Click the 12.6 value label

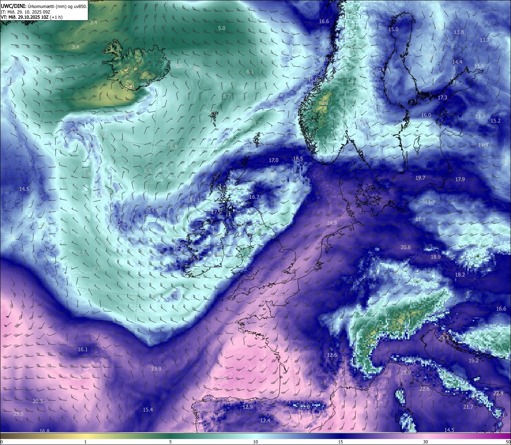pos(332,355)
